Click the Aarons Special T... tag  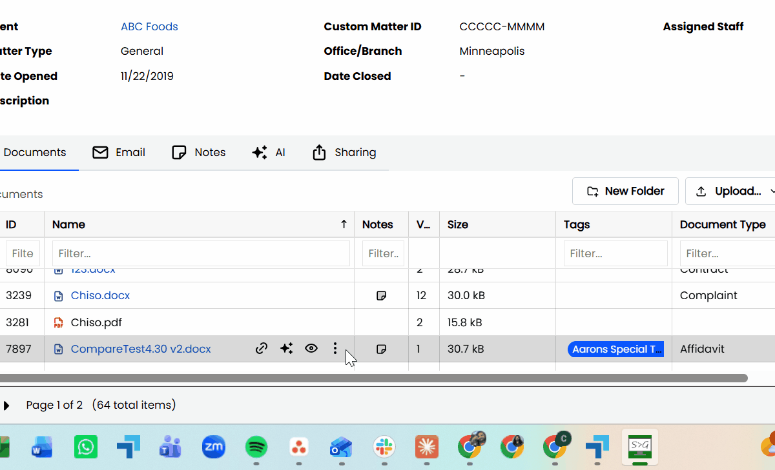(616, 349)
